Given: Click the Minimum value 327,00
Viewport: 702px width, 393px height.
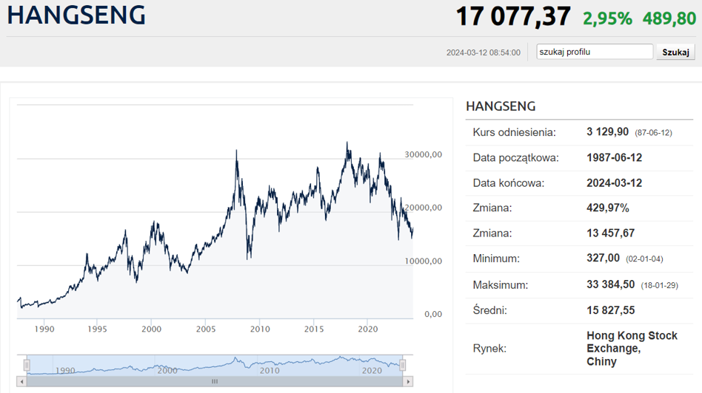Looking at the screenshot, I should pos(603,258).
